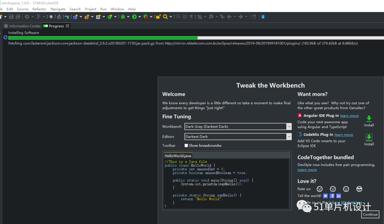Close the Progress tab

[x=68, y=26]
